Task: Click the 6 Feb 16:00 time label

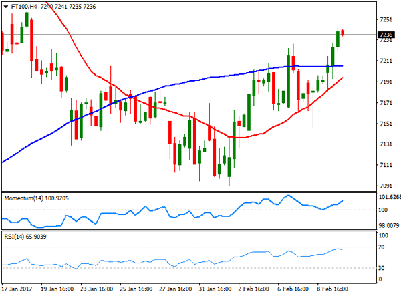Action: (x=293, y=289)
